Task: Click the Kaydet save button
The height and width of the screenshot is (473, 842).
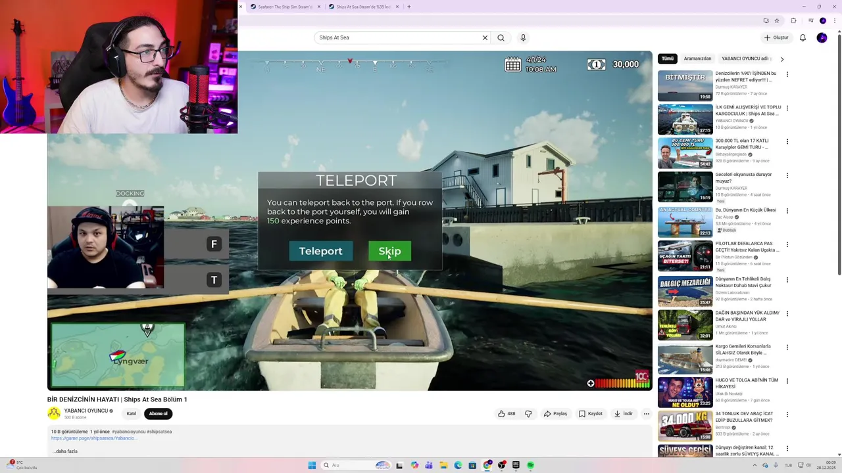Action: point(591,414)
